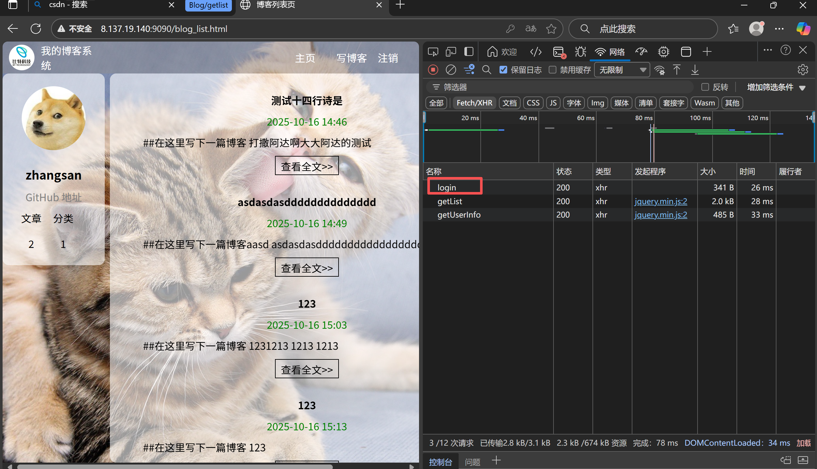Click first 查看全文>> button
Viewport: 817px width, 469px height.
307,166
